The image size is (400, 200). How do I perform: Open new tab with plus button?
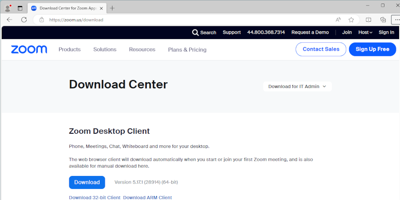(112, 8)
